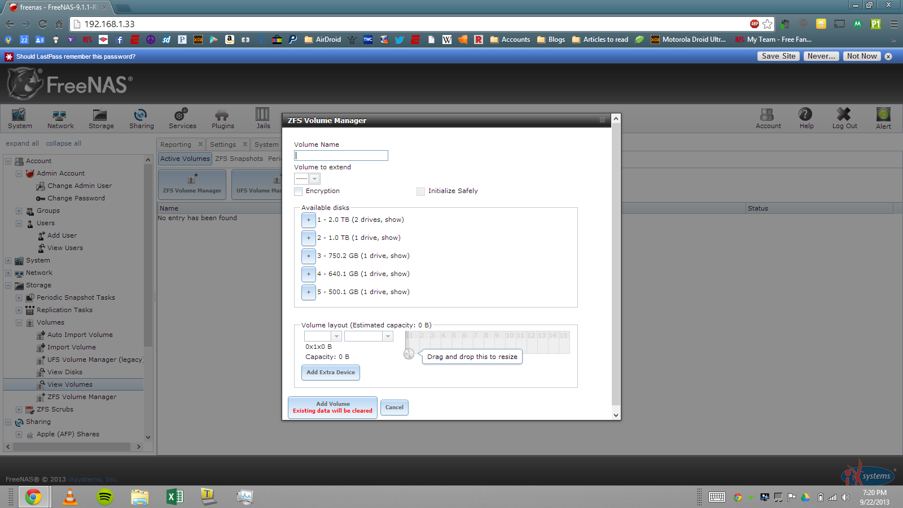Click Not Now in LastPass bar
903x508 pixels.
coord(862,56)
